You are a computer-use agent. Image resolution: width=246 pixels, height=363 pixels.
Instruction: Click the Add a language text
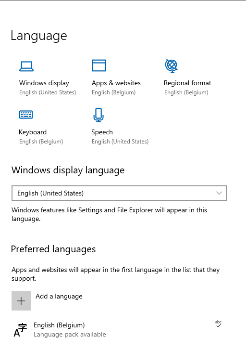click(x=59, y=297)
